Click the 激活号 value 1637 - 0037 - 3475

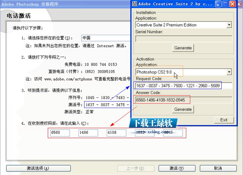point(107,105)
